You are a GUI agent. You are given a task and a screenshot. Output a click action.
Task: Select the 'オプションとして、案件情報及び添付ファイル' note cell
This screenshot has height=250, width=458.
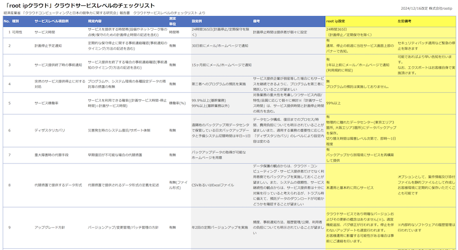coord(426,185)
